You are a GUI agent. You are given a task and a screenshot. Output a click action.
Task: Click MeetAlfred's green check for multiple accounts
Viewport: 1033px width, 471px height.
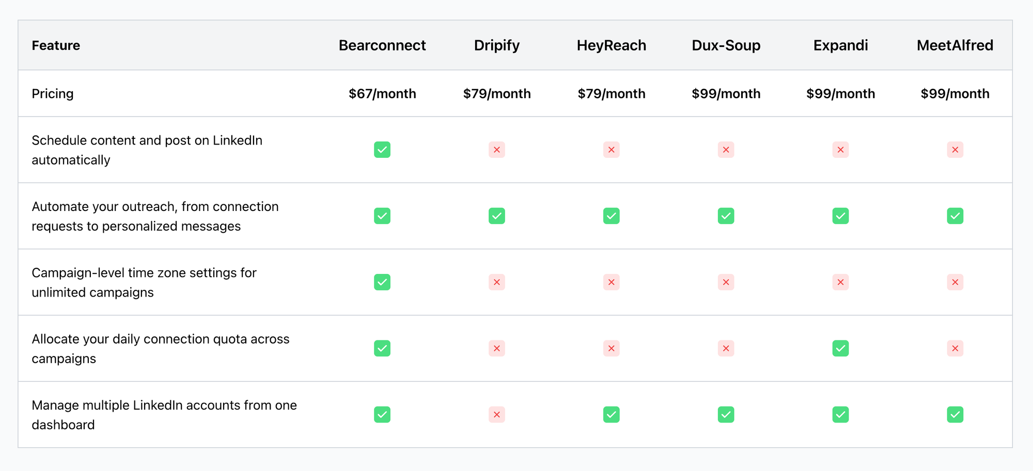click(955, 415)
